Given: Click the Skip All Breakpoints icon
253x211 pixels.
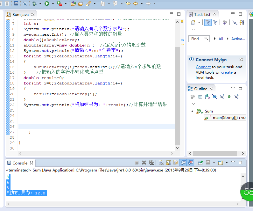Looking at the screenshot, I should [25, 4].
